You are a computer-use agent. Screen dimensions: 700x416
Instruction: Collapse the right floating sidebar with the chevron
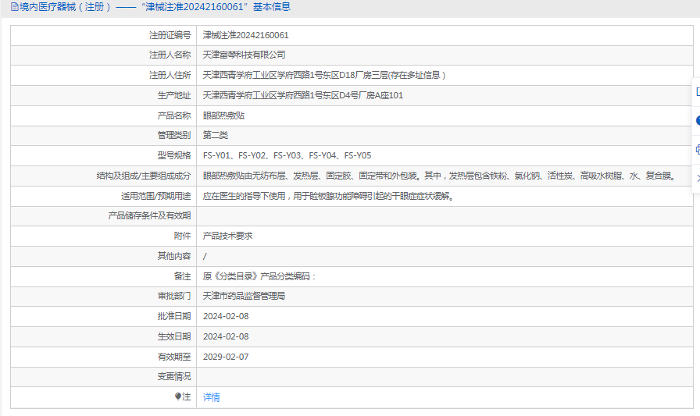[697, 179]
